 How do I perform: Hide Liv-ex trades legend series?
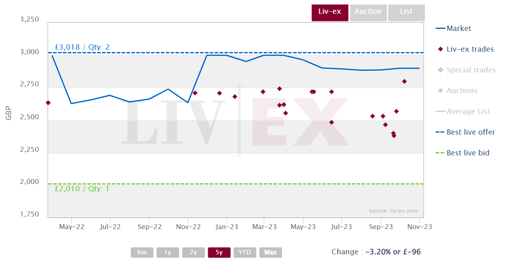click(x=466, y=49)
